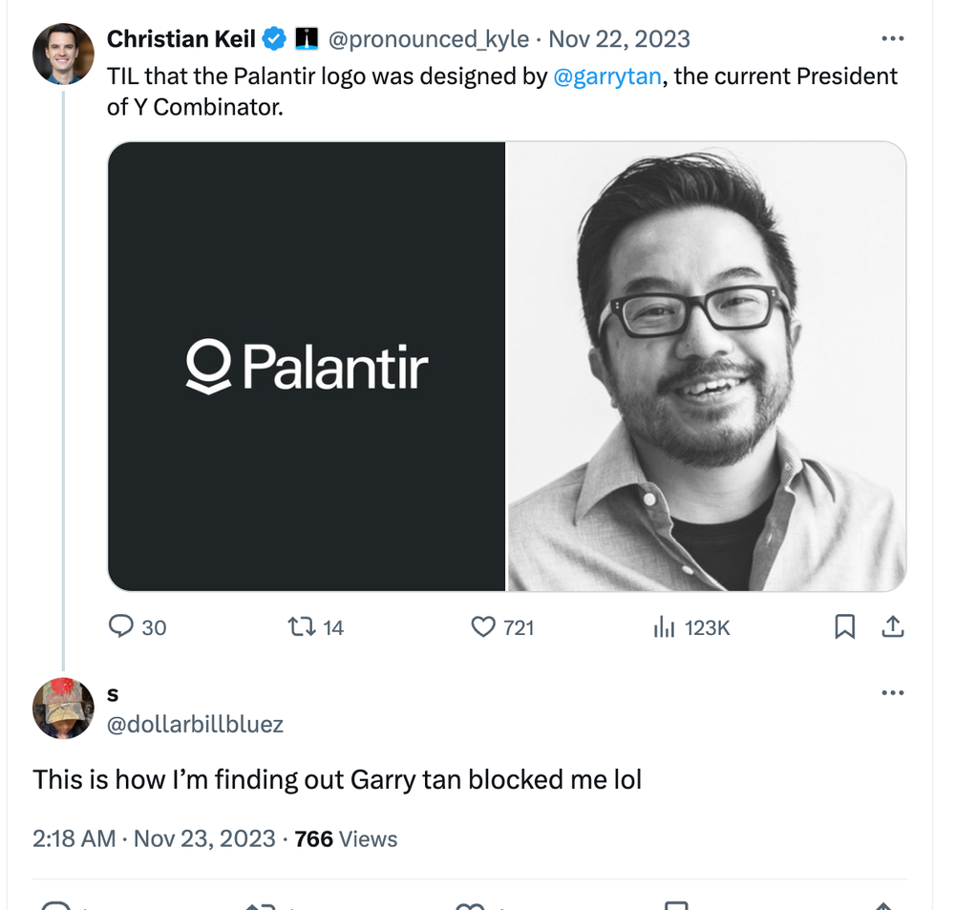Open the Palantir logo and Garry Tan image
This screenshot has width=955, height=910.
point(506,365)
